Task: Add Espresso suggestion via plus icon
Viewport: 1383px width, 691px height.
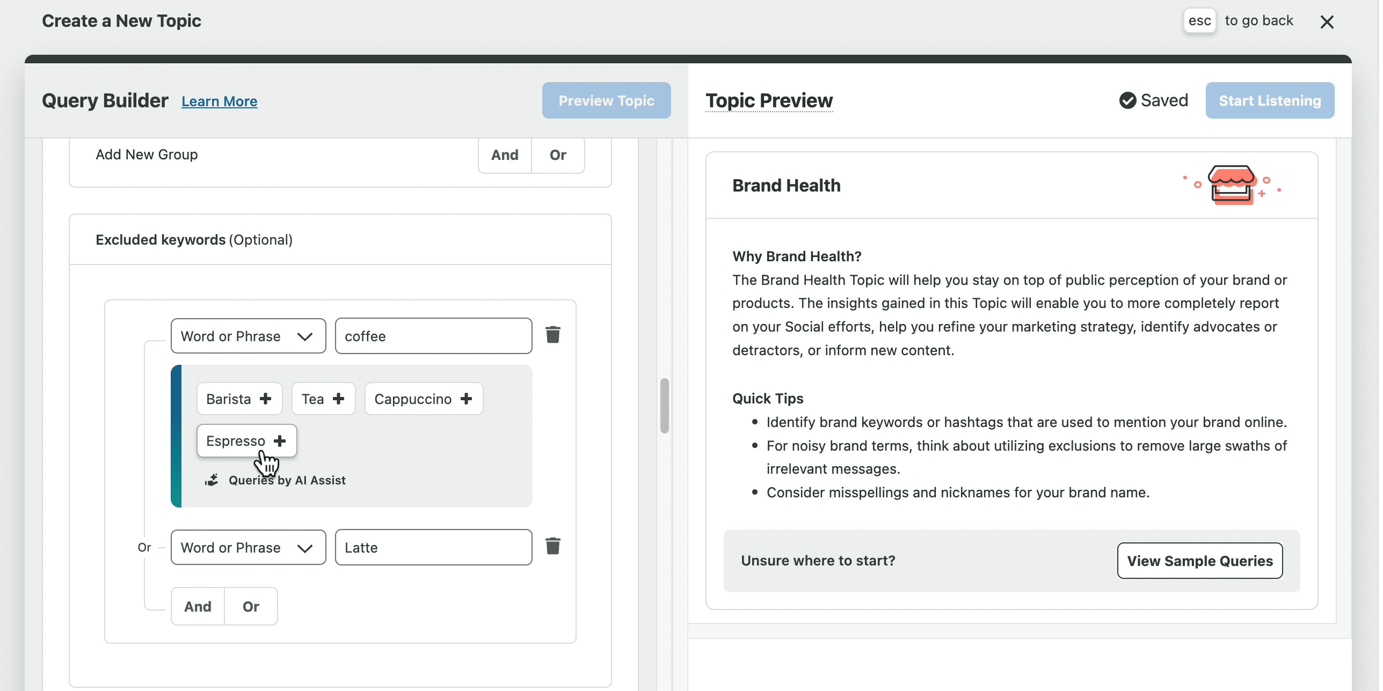Action: (279, 441)
